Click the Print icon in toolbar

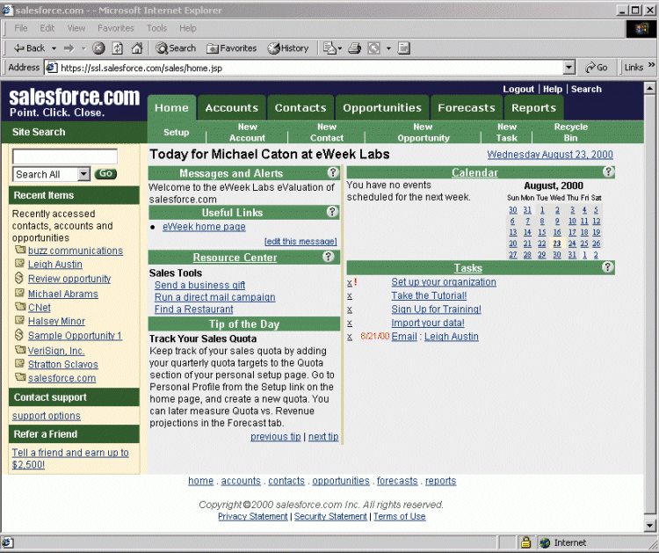(355, 48)
